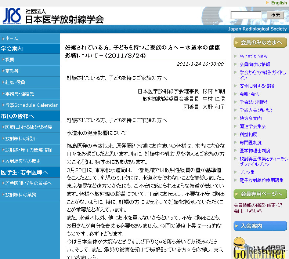Screen dimensions: 289x259
Task: Click the society name 日本医学放射線学会 heading
Action: pos(64,19)
